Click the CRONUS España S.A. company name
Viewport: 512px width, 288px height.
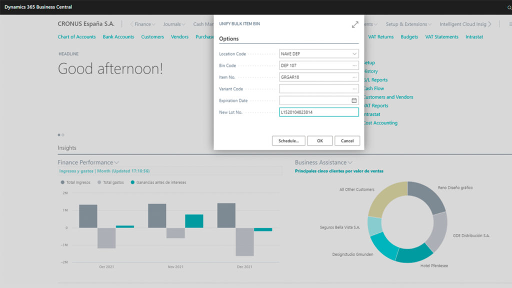click(x=86, y=24)
